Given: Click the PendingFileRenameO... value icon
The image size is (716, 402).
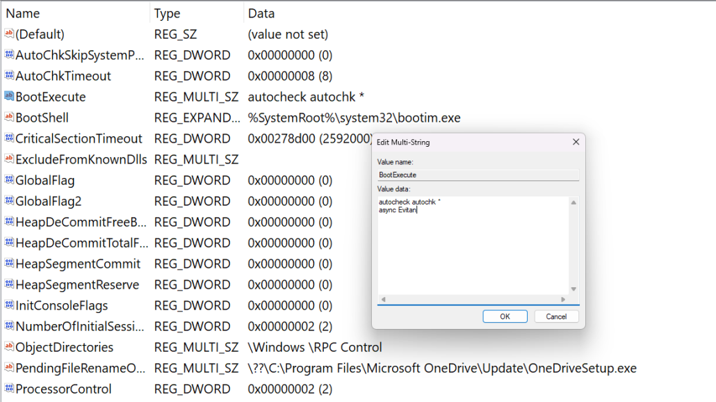Looking at the screenshot, I should point(9,367).
